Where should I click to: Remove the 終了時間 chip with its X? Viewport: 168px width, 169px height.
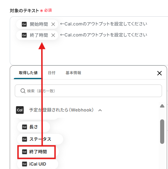click(x=53, y=35)
